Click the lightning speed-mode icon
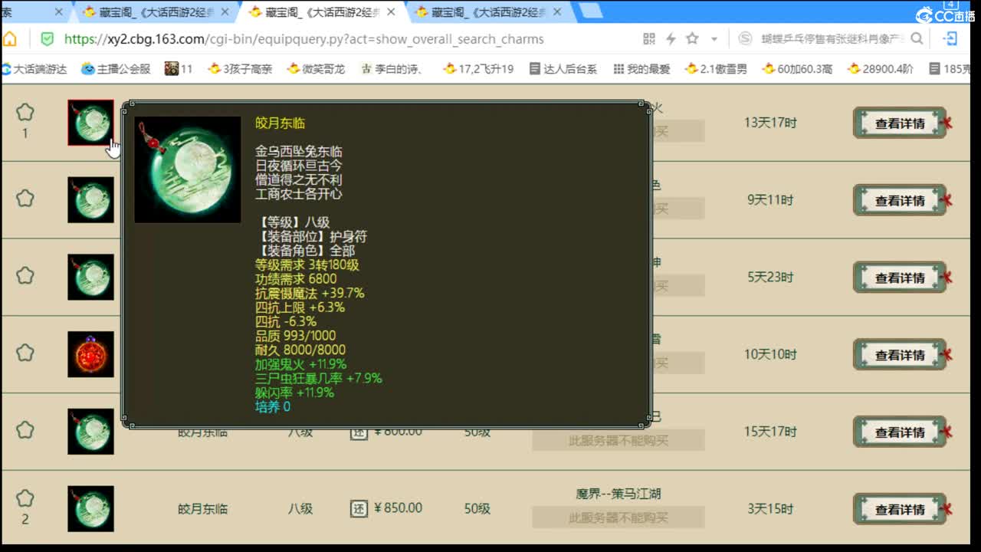This screenshot has width=981, height=552. pos(671,38)
